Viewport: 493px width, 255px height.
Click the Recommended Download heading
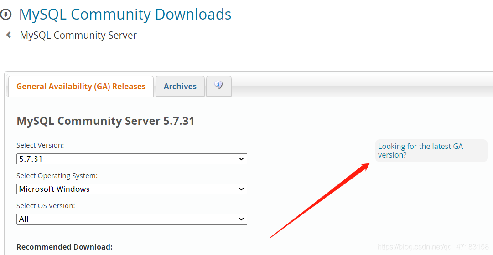point(64,247)
